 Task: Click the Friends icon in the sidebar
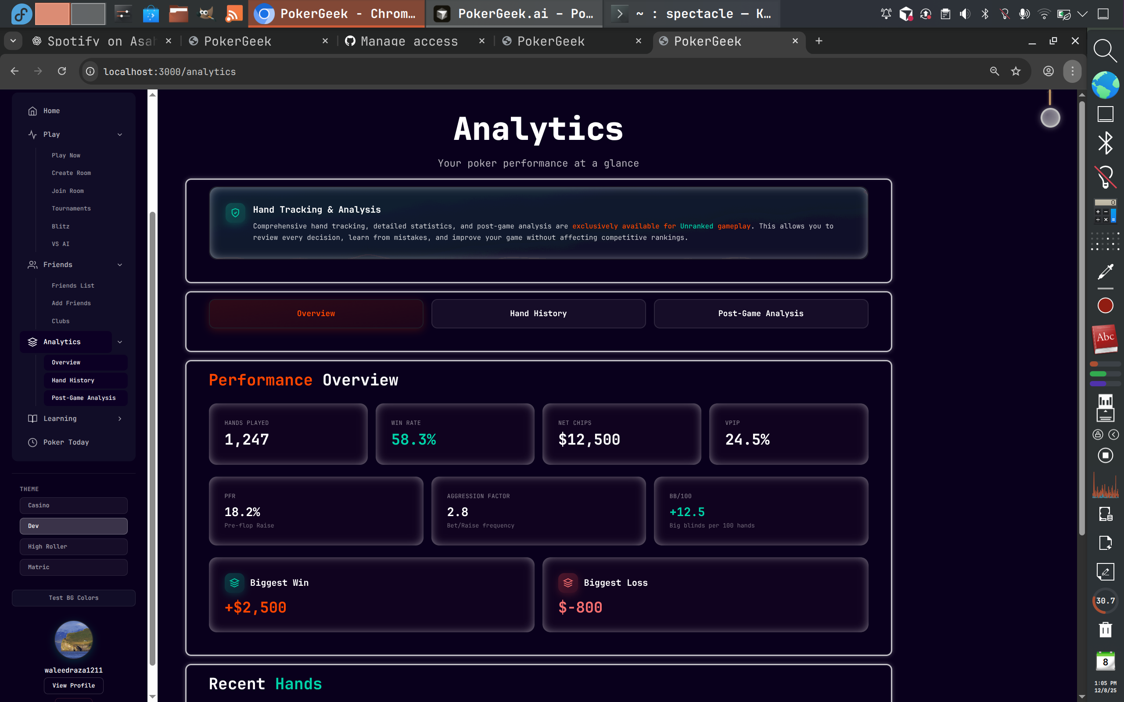coord(32,265)
